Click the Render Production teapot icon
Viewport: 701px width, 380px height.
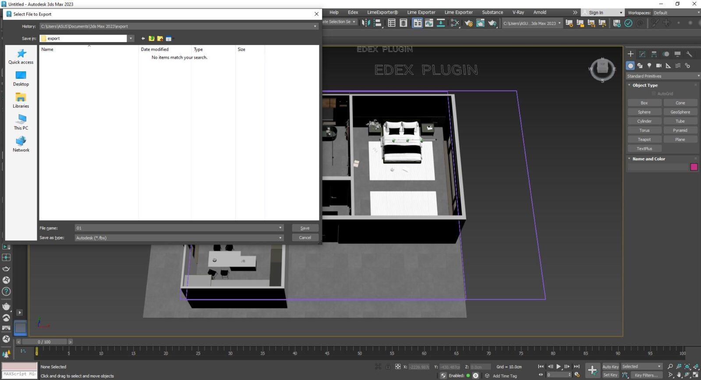(492, 23)
